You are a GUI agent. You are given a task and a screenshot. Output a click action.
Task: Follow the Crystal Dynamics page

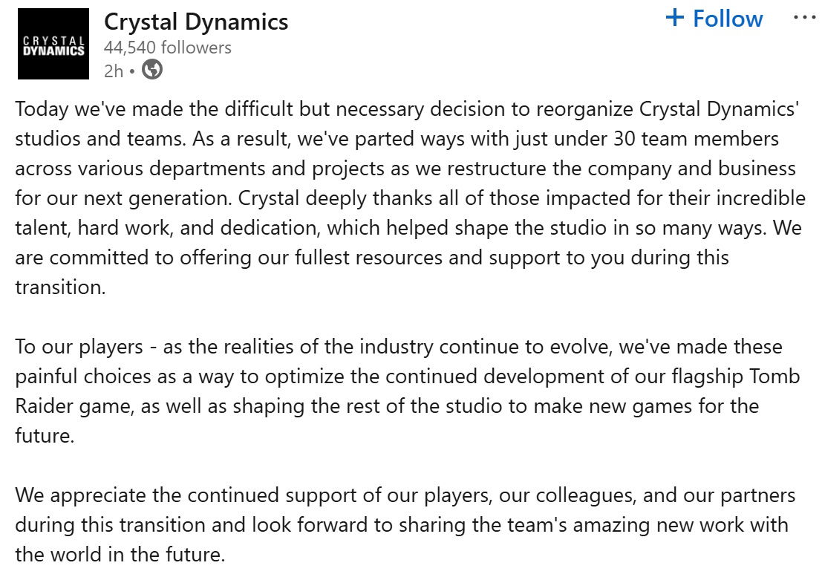[x=714, y=19]
